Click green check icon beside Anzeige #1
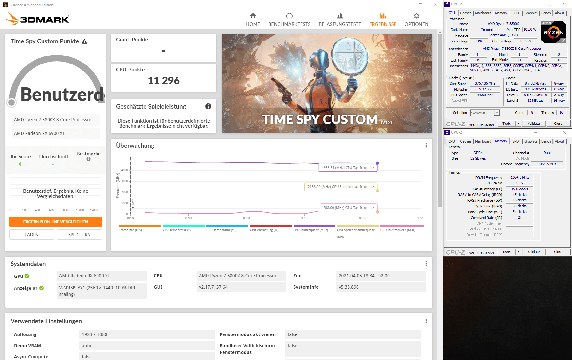 (x=42, y=288)
